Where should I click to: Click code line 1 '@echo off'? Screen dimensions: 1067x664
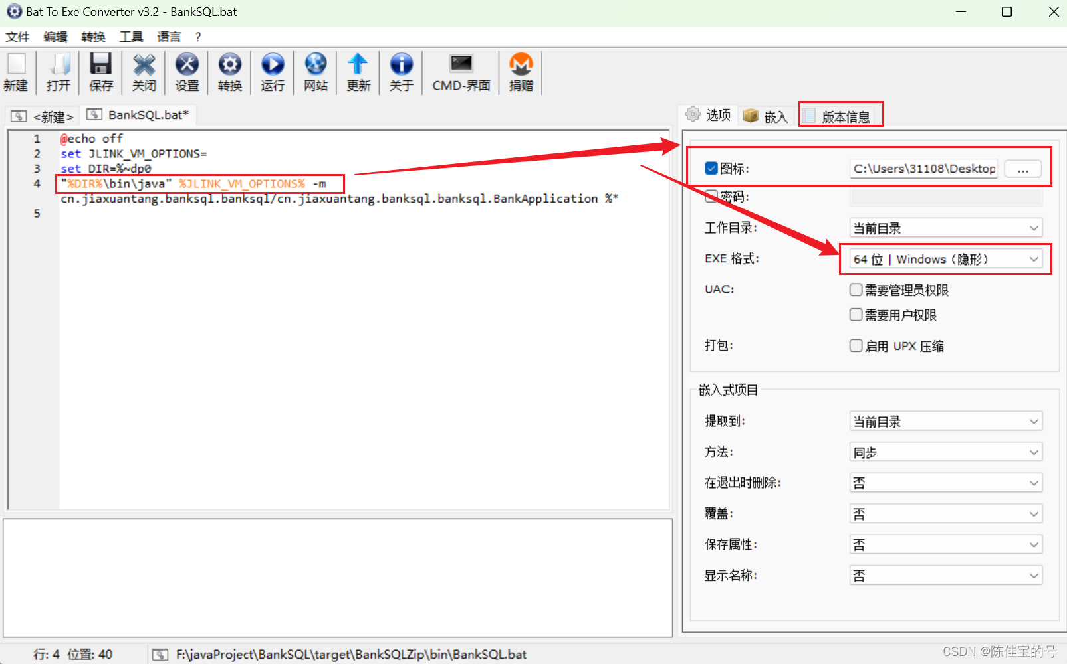pyautogui.click(x=92, y=139)
